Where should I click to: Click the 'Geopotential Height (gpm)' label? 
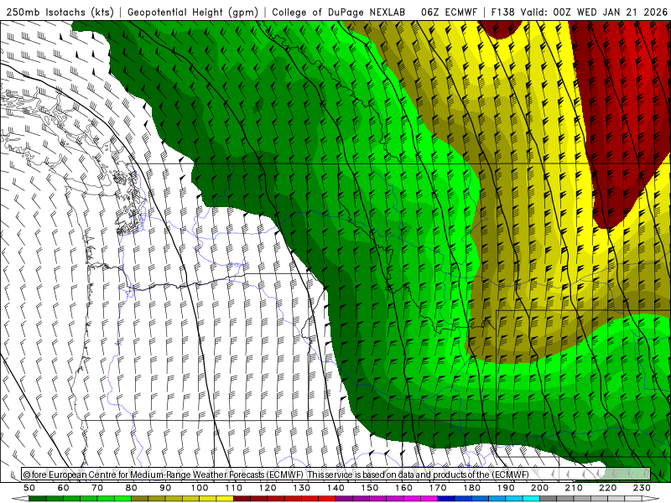tap(193, 13)
